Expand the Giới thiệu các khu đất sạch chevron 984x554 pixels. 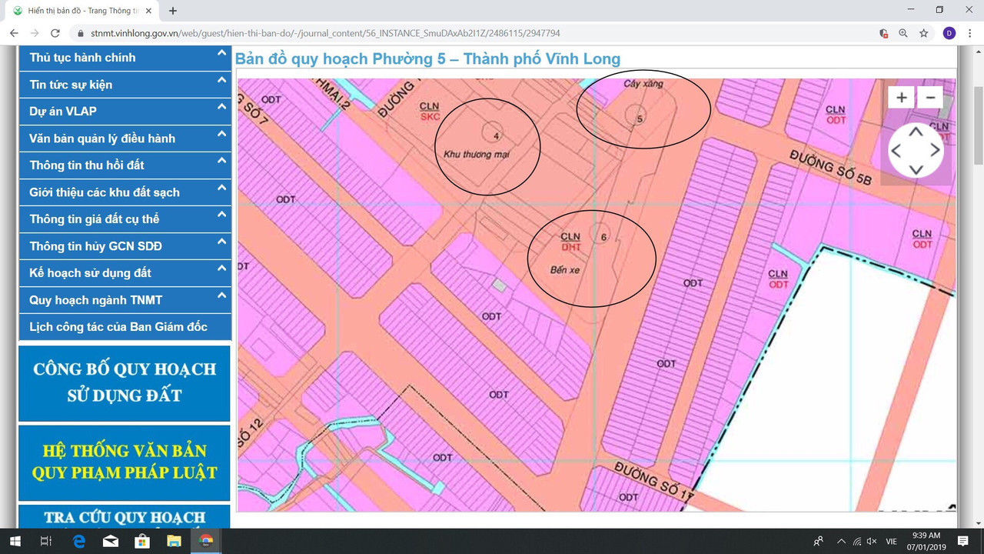point(221,188)
